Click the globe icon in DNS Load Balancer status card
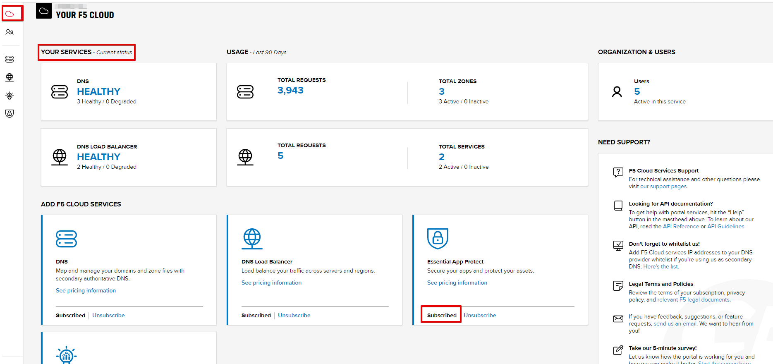This screenshot has height=364, width=773. tap(60, 157)
